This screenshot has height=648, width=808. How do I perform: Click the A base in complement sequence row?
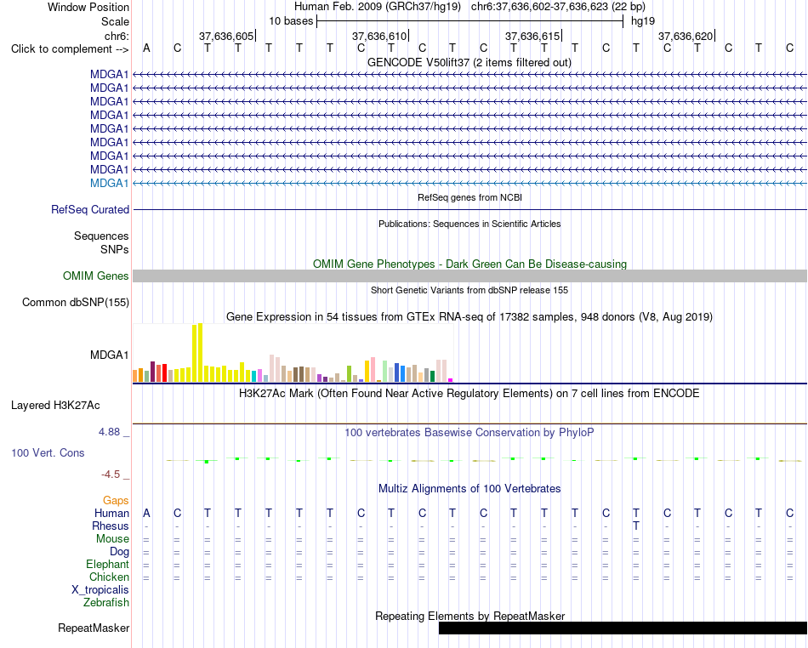click(x=146, y=48)
